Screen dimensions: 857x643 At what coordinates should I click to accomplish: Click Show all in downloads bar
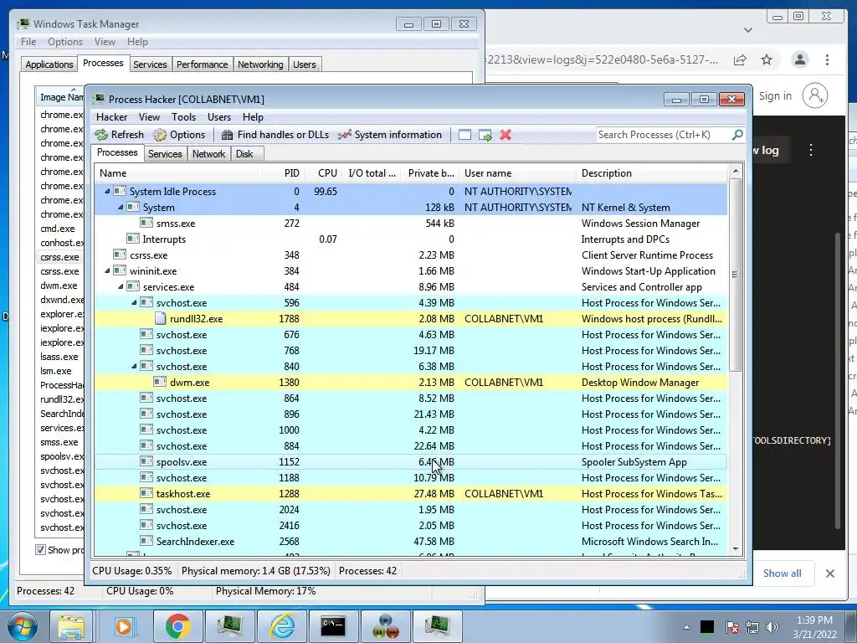pyautogui.click(x=783, y=573)
